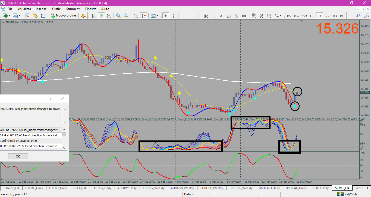
Task: Open the Aiuto menu
Action: 105,9
